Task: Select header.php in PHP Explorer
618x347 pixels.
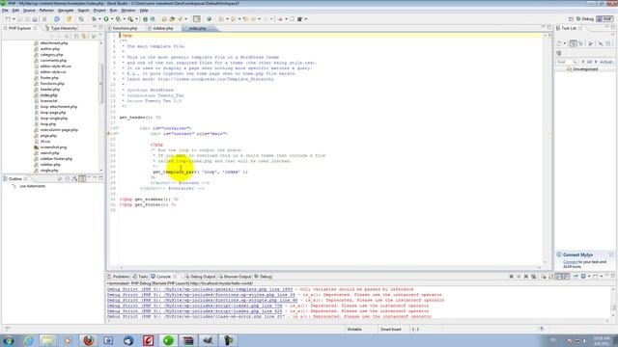Action: pos(50,90)
